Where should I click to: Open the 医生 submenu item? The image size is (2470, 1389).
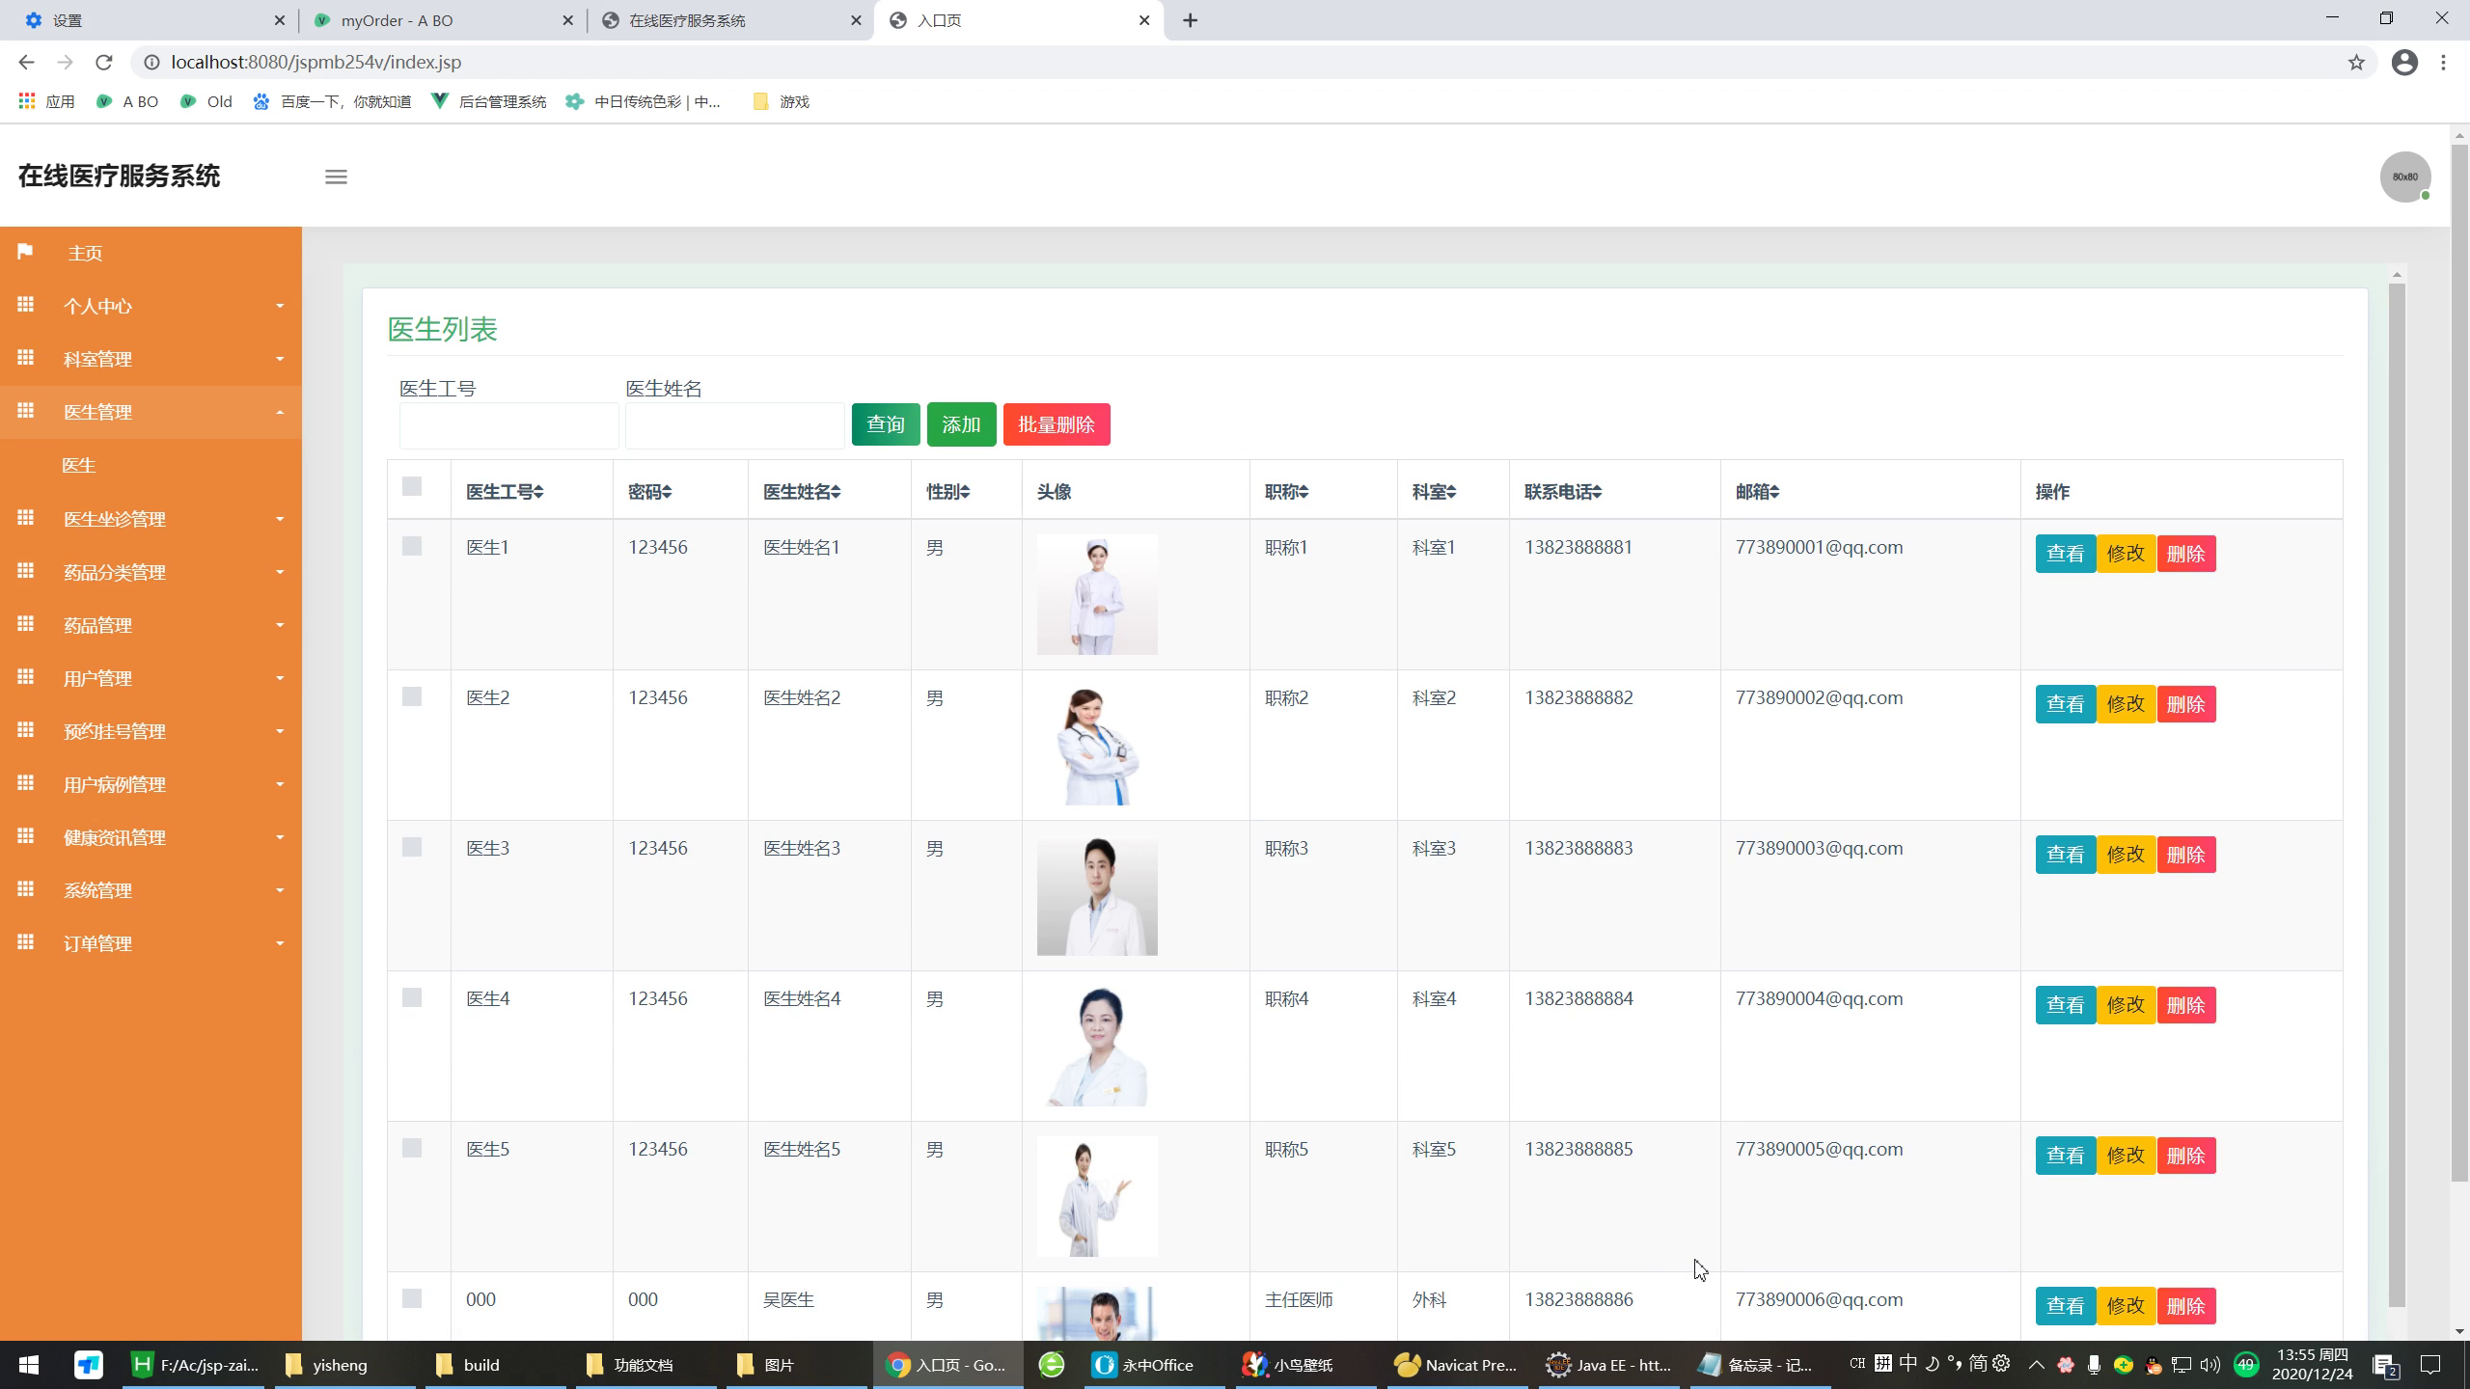pyautogui.click(x=151, y=465)
